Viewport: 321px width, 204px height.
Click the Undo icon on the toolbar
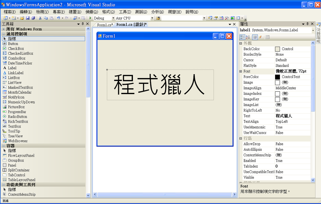click(x=58, y=18)
